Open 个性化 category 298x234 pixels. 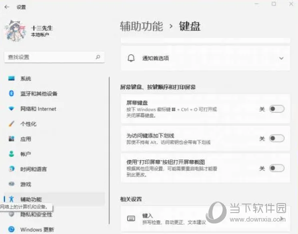tap(54, 124)
